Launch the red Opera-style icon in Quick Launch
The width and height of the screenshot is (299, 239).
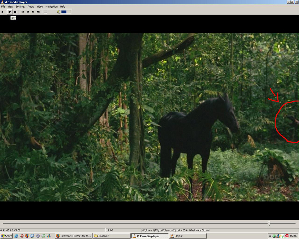[x=22, y=236]
